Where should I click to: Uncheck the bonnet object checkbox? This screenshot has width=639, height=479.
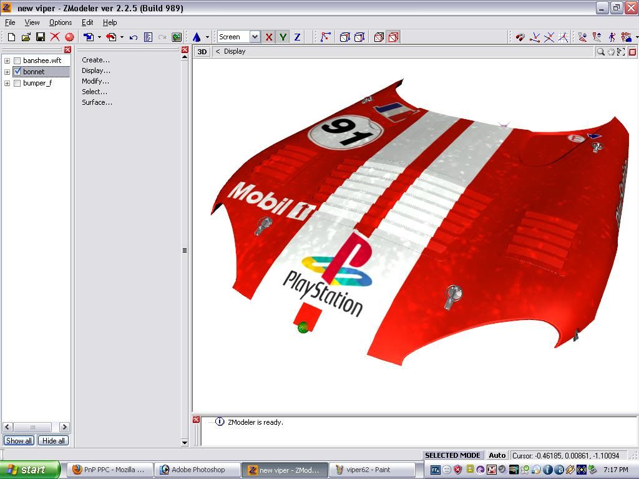coord(17,72)
